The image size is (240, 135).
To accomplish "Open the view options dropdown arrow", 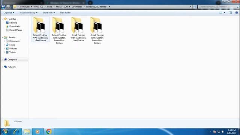I will (x=224, y=13).
